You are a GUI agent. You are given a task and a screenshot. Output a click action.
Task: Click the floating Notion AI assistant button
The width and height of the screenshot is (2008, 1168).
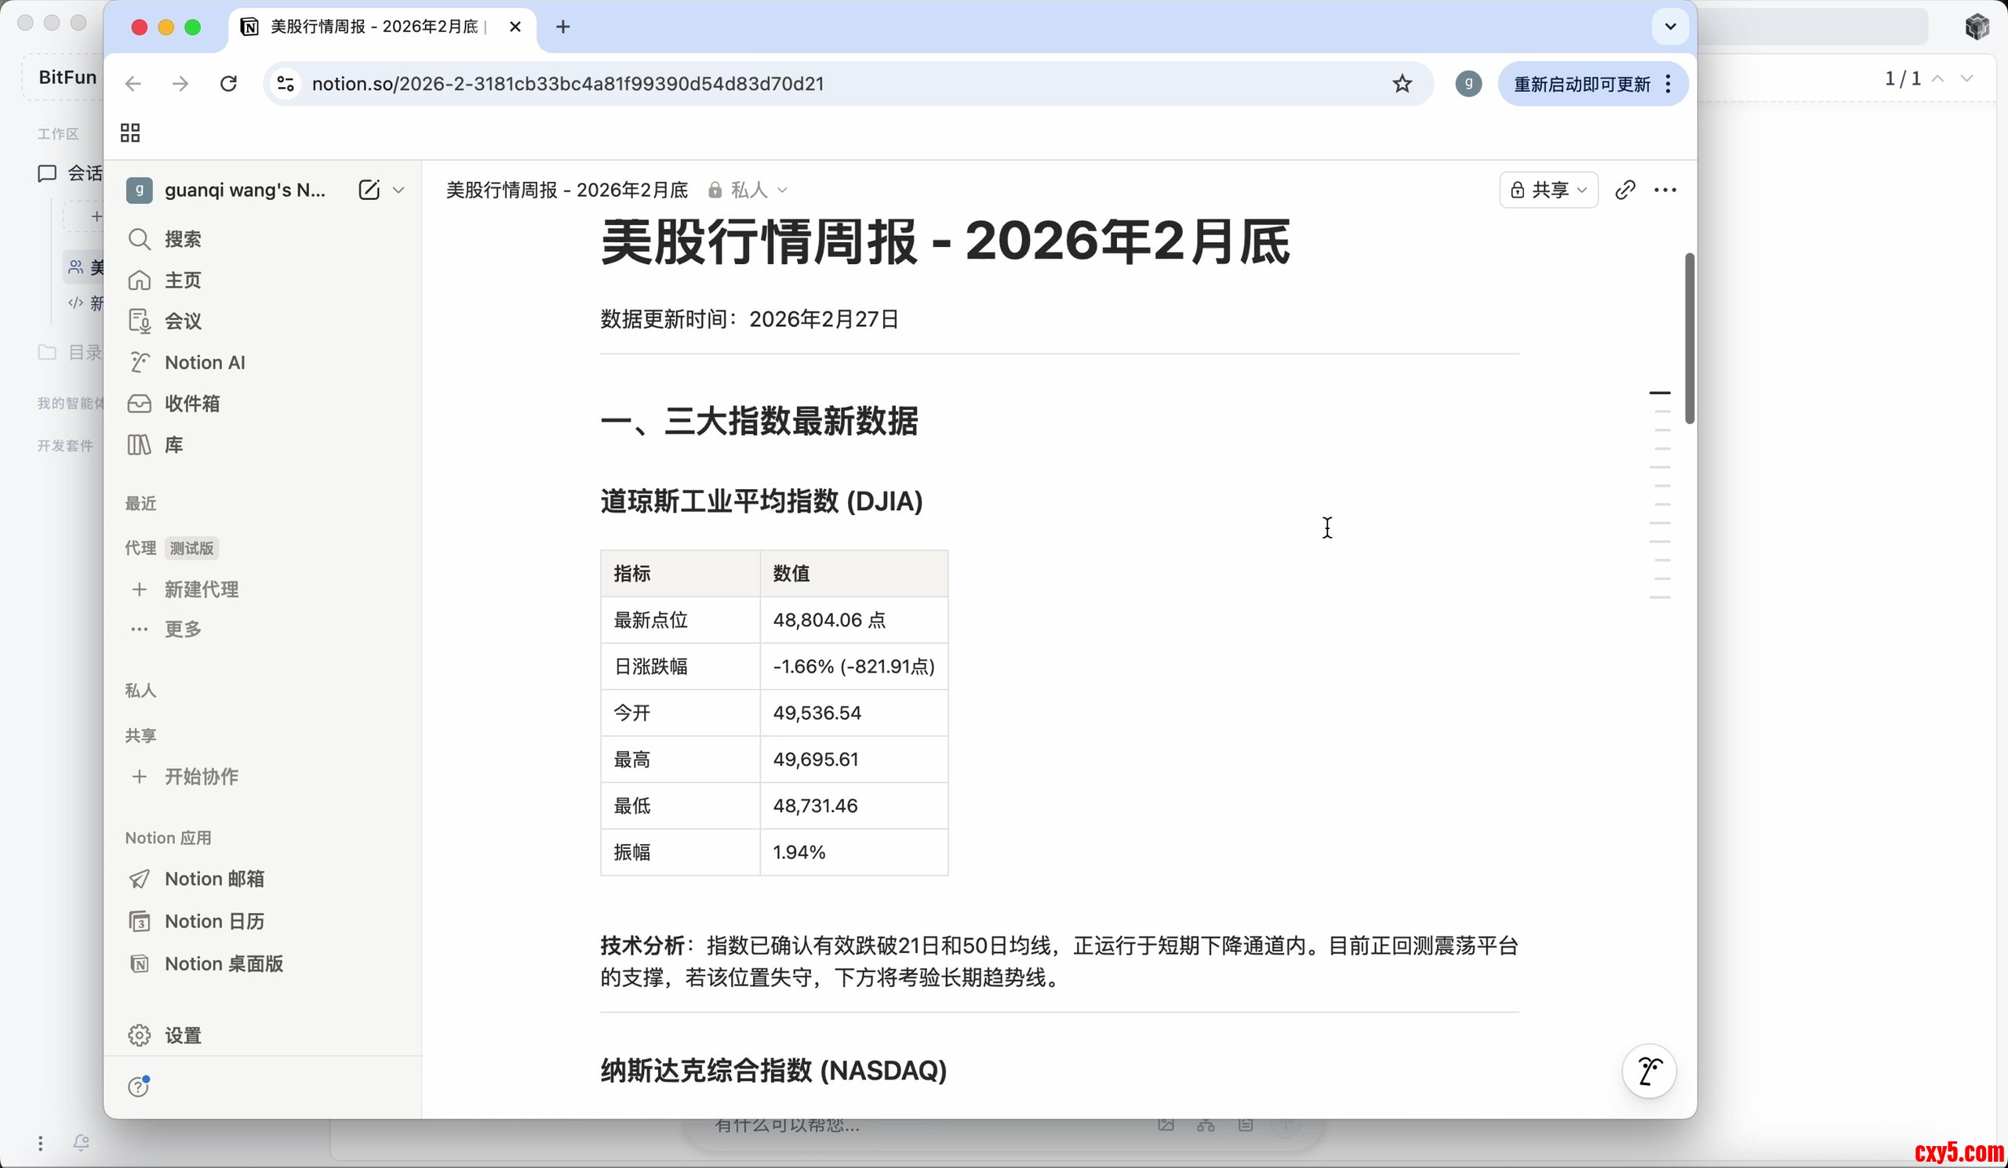coord(1649,1071)
